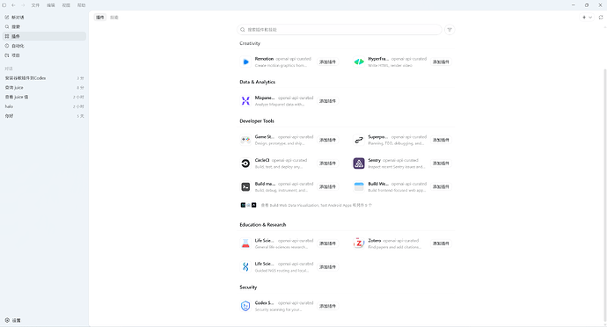Add the Game Studio plugin
607x327 pixels.
(327, 140)
